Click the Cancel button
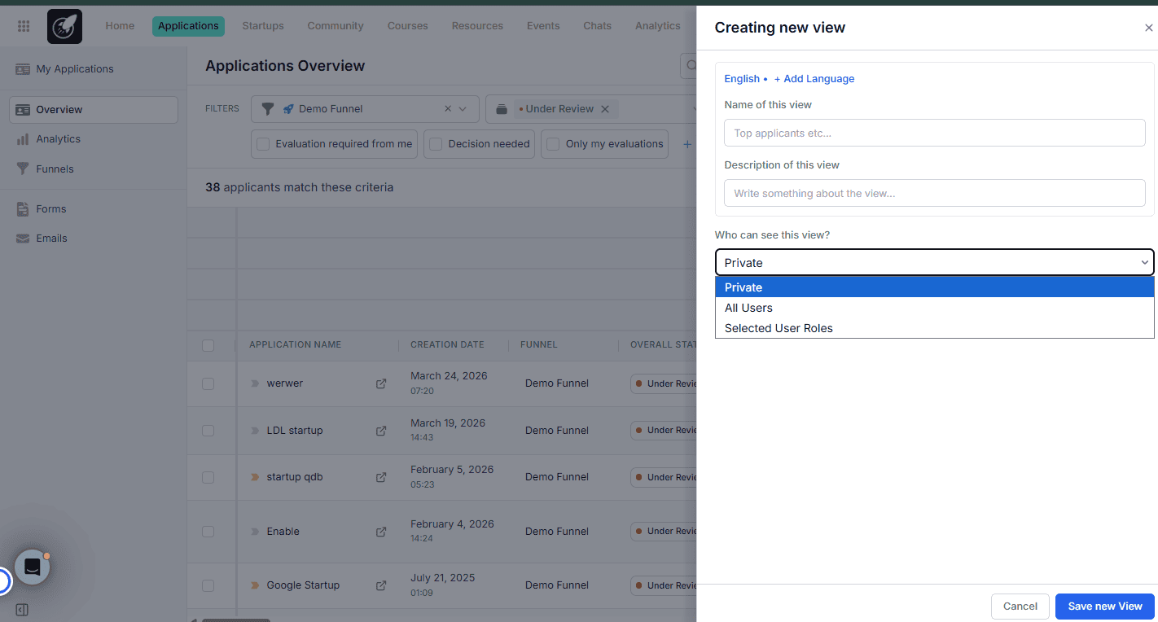The height and width of the screenshot is (622, 1158). [x=1020, y=606]
